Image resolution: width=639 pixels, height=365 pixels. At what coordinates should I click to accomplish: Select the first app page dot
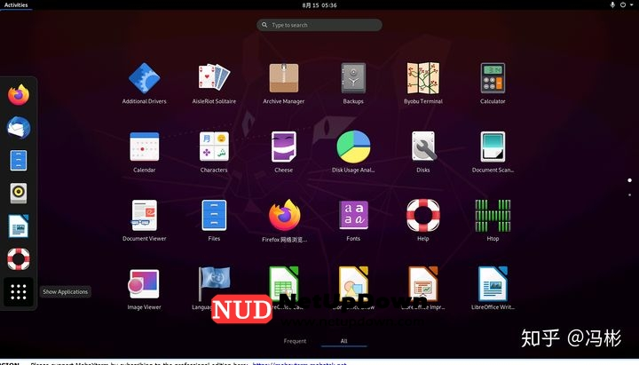coord(629,180)
